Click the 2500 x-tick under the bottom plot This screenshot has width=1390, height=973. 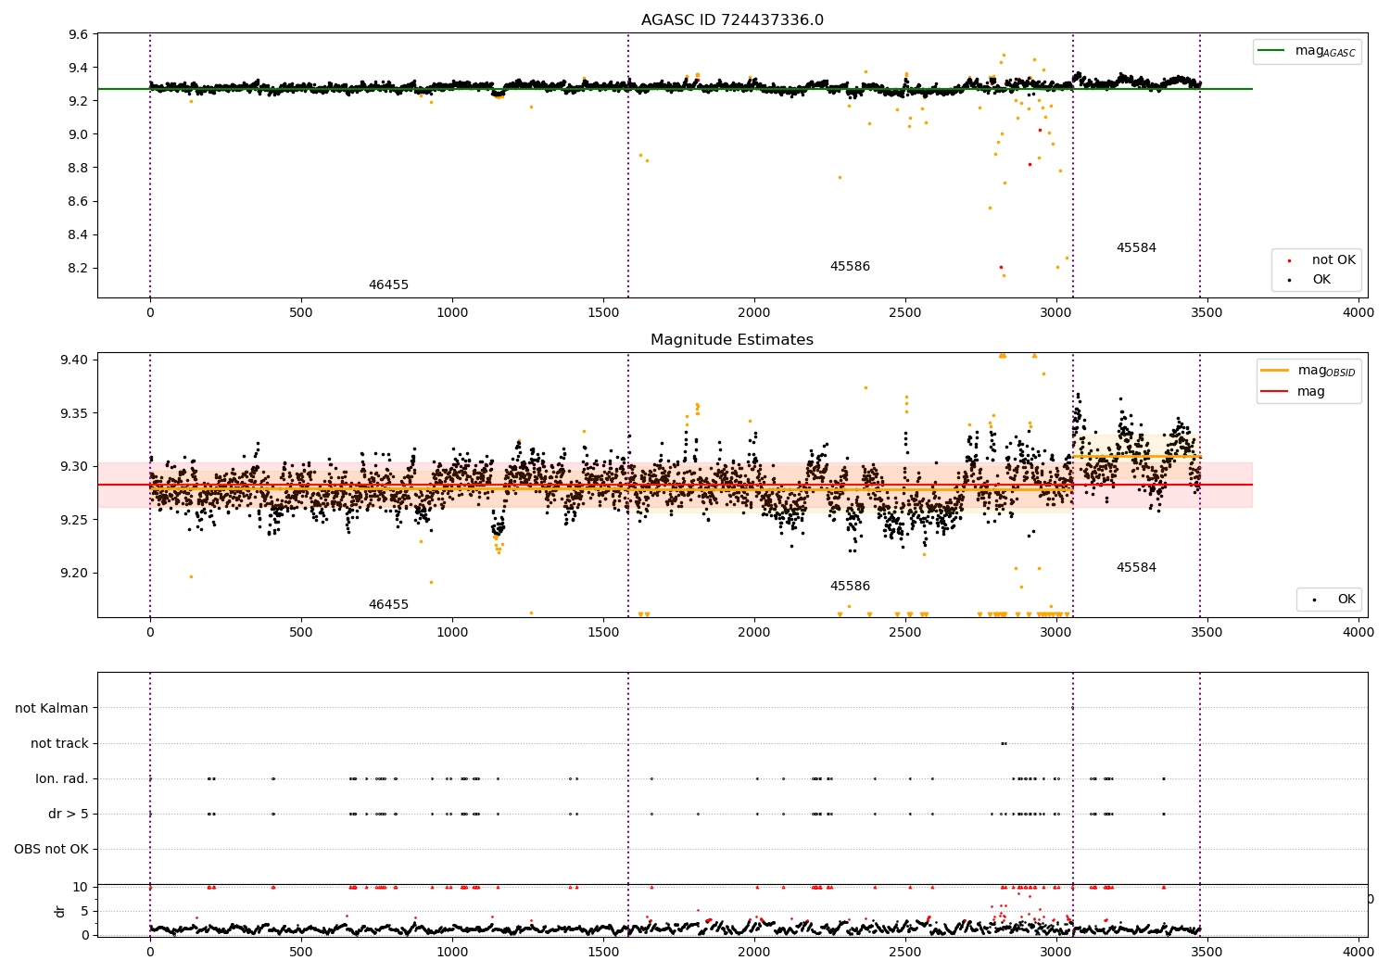click(x=905, y=952)
